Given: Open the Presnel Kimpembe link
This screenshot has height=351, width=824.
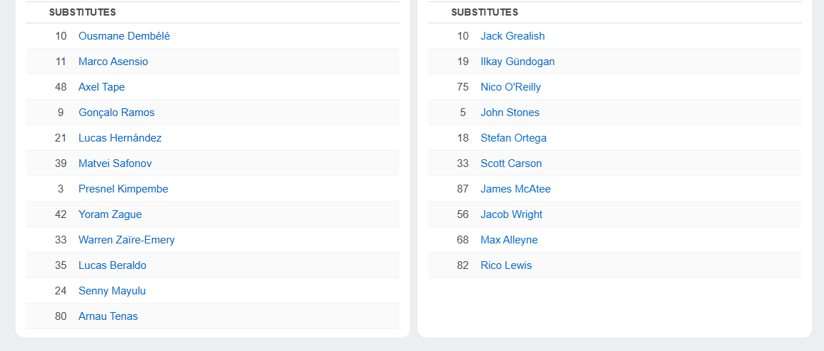Looking at the screenshot, I should (x=123, y=189).
